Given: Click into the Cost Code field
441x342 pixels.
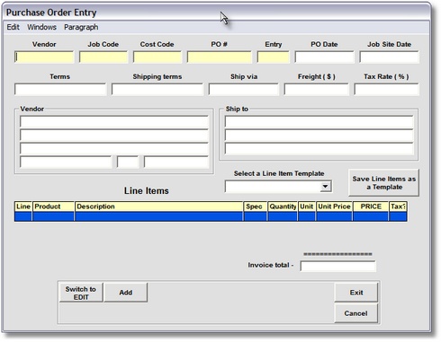Looking at the screenshot, I should point(157,57).
